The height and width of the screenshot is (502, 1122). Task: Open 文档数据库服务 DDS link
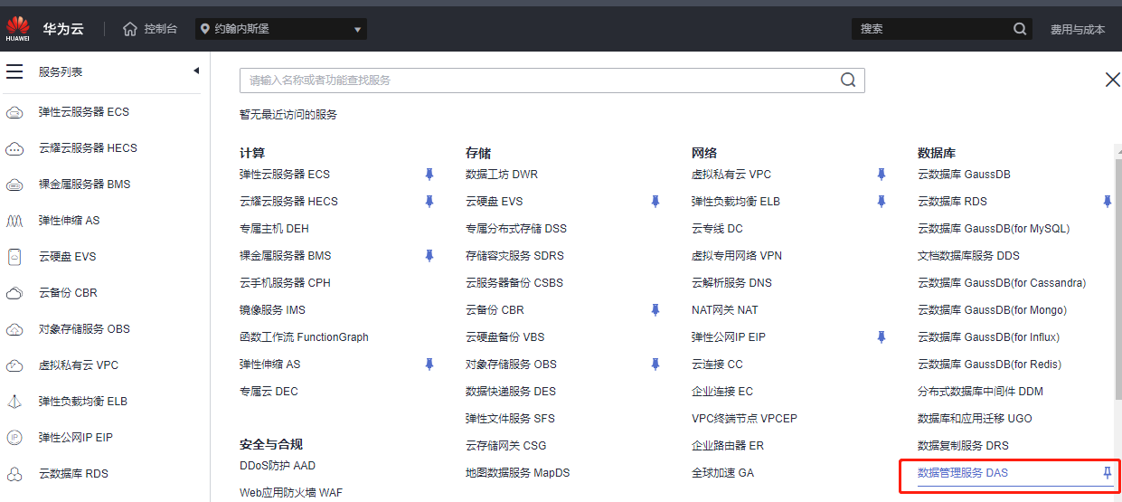coord(968,256)
